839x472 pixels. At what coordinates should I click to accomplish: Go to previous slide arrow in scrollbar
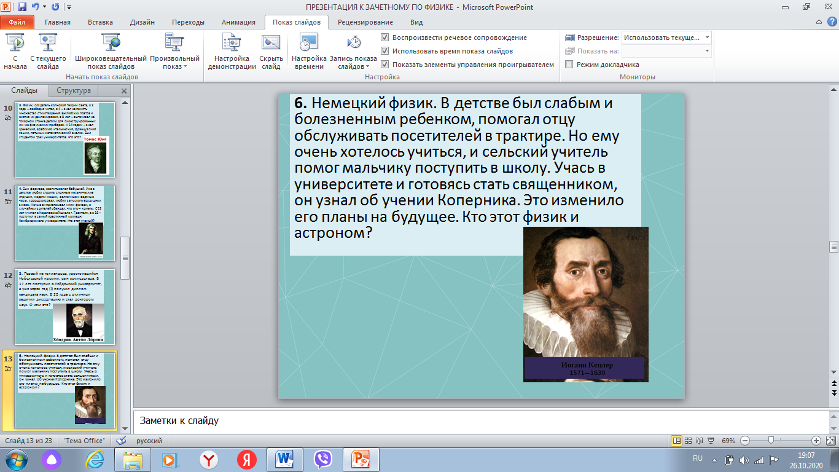point(833,384)
